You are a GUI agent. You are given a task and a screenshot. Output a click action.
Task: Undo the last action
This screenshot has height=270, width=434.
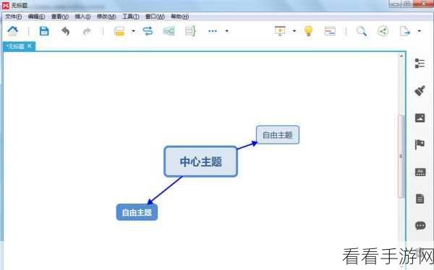click(66, 31)
